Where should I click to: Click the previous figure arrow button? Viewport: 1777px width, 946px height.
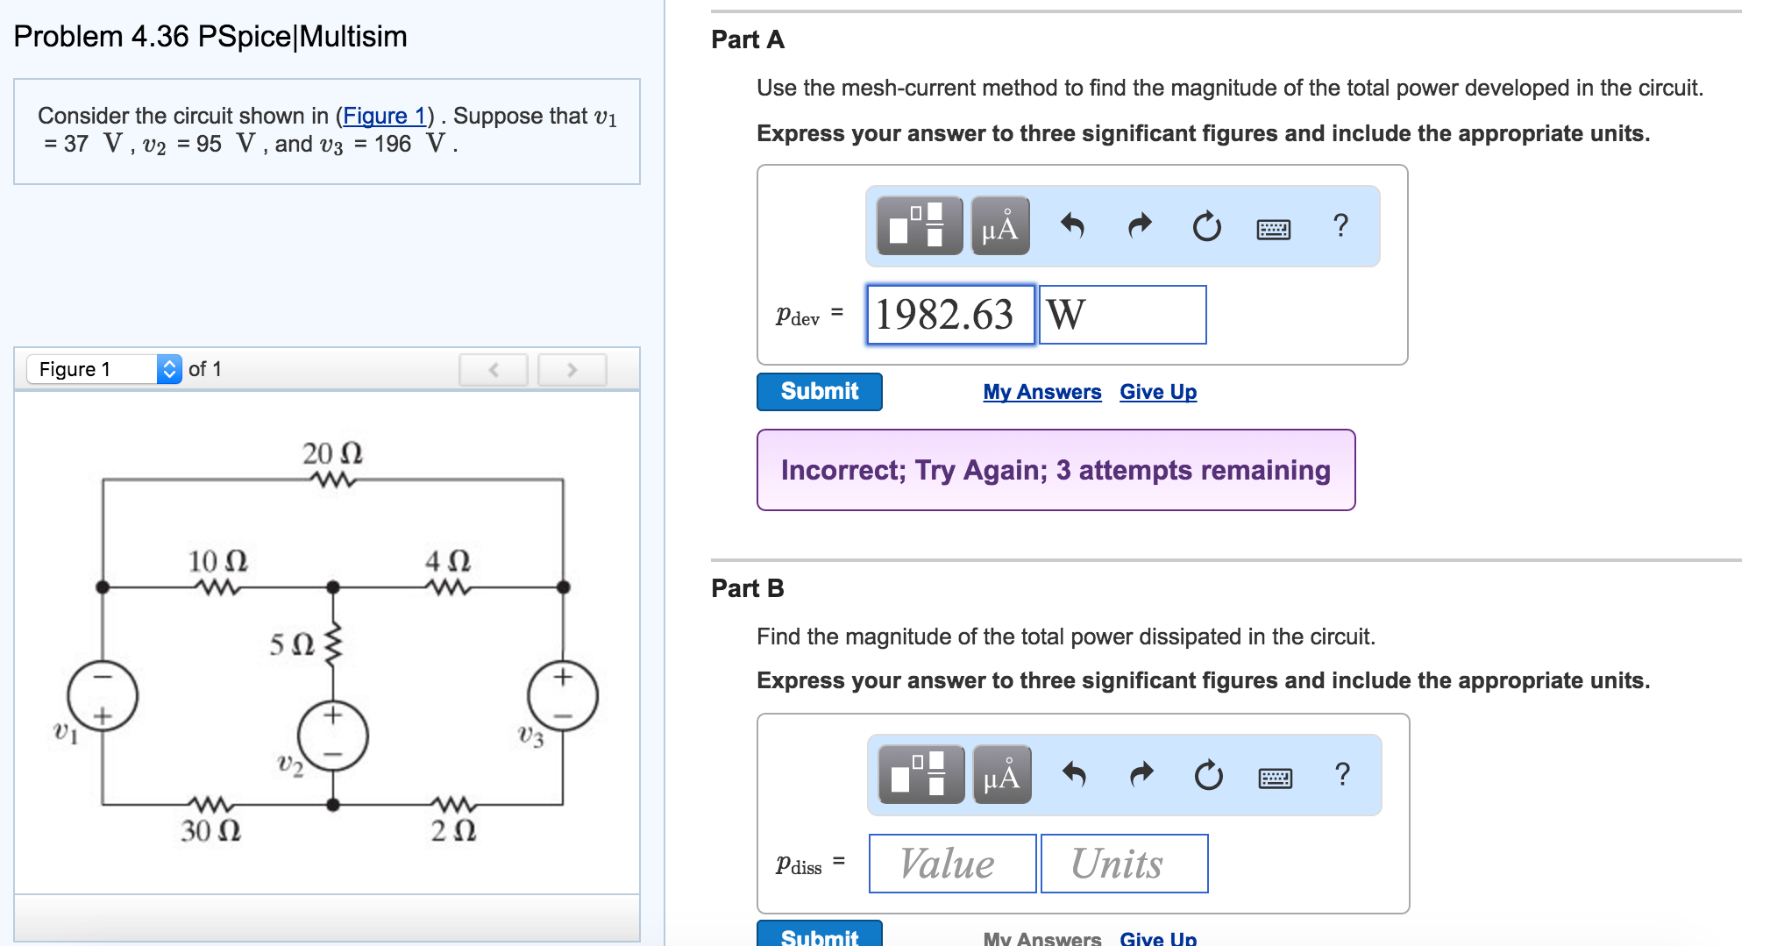494,369
